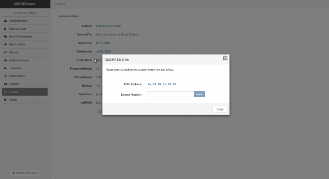Click the Administrators sidebar icon
Viewport: 329px width, 179px height.
pyautogui.click(x=5, y=21)
